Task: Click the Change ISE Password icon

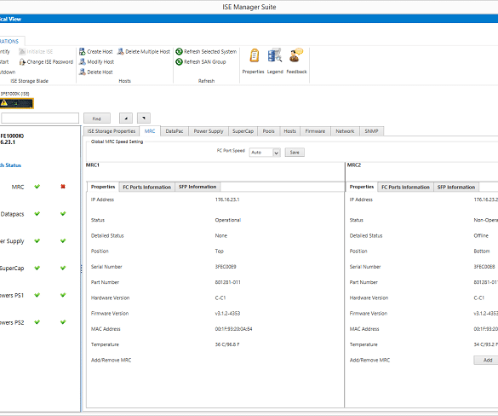Action: click(x=22, y=61)
